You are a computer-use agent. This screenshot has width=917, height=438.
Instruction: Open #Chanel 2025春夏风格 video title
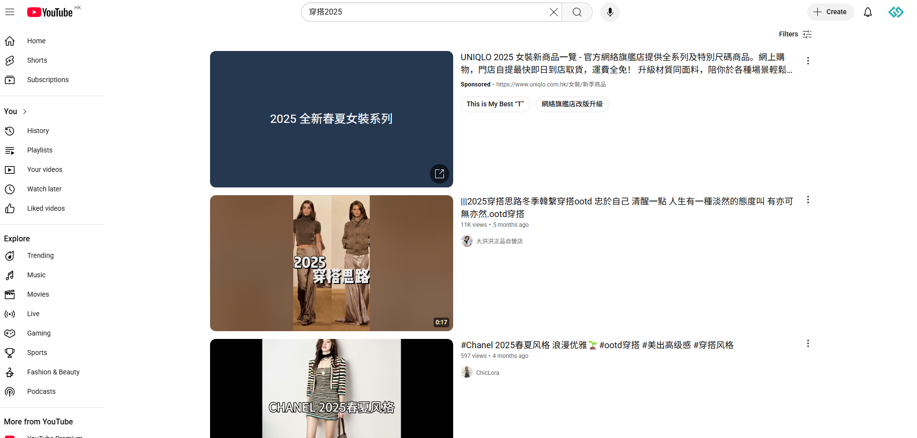click(597, 345)
